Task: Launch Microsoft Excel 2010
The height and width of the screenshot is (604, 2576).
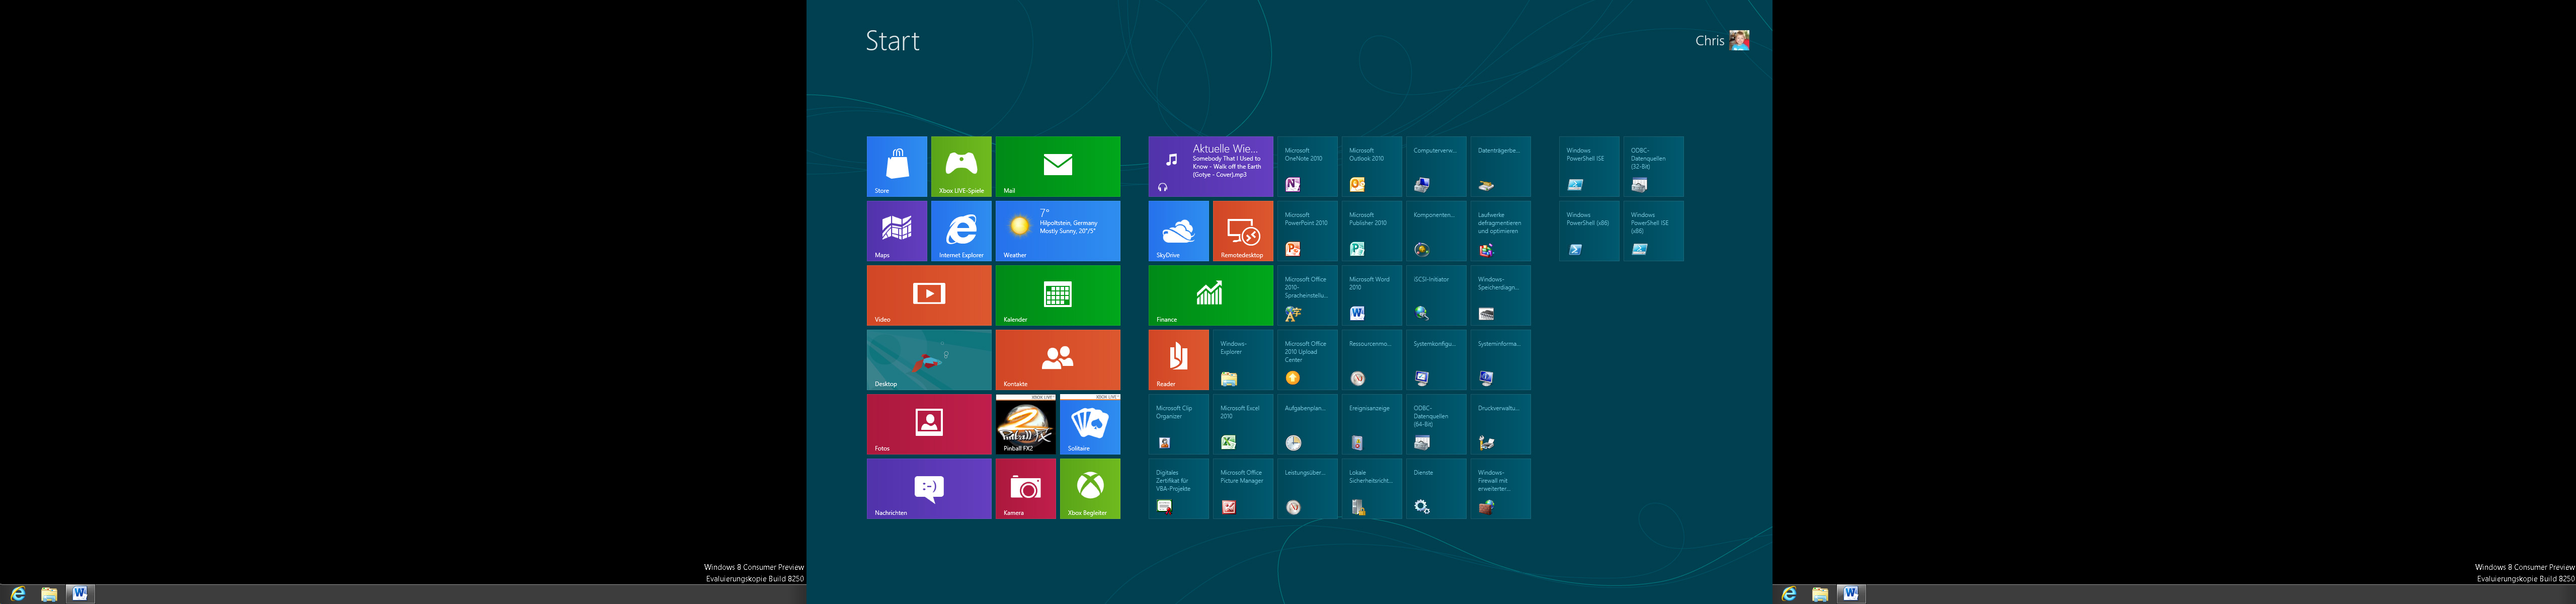Action: pos(1243,424)
